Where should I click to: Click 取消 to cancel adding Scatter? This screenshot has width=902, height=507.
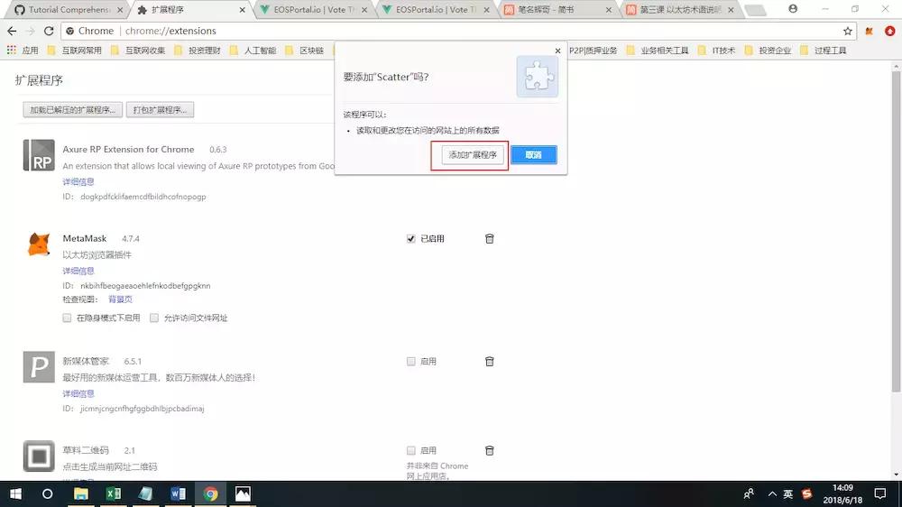(x=533, y=155)
